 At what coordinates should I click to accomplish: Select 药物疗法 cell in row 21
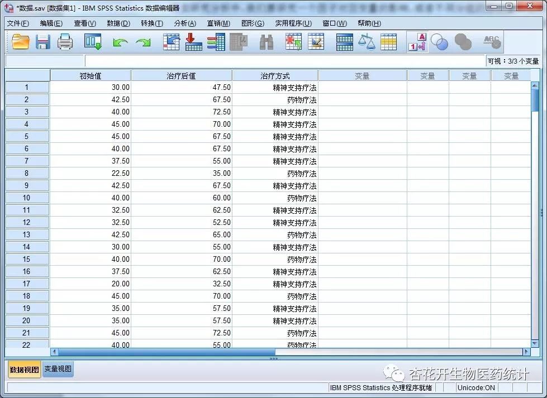(x=275, y=333)
